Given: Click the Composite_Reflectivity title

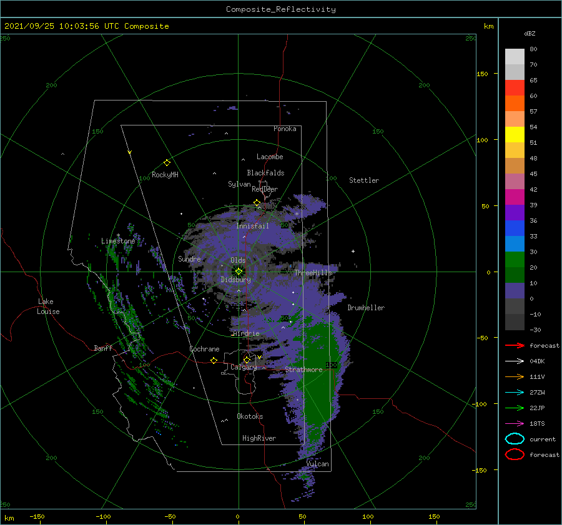Looking at the screenshot, I should (x=281, y=9).
